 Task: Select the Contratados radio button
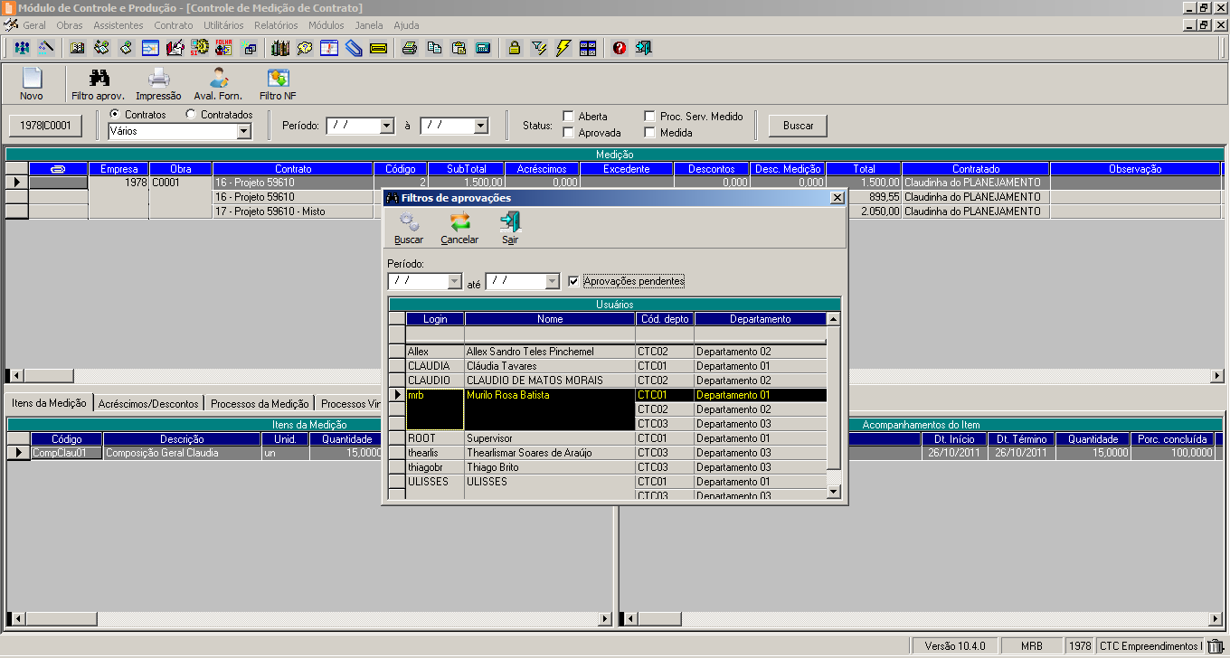[x=191, y=115]
